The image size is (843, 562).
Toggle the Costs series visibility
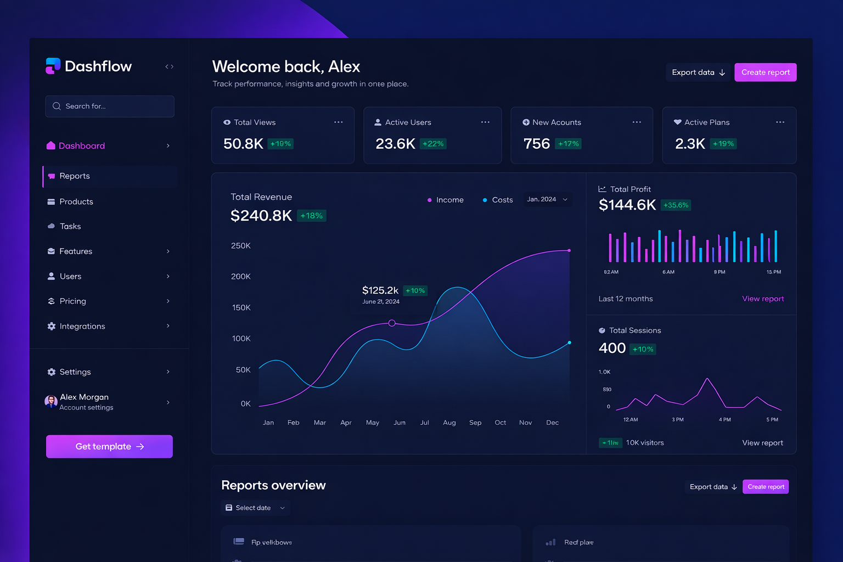click(497, 200)
